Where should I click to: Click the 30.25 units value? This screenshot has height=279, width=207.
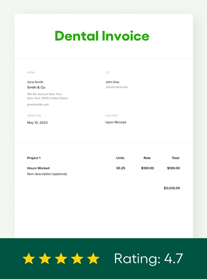click(121, 168)
